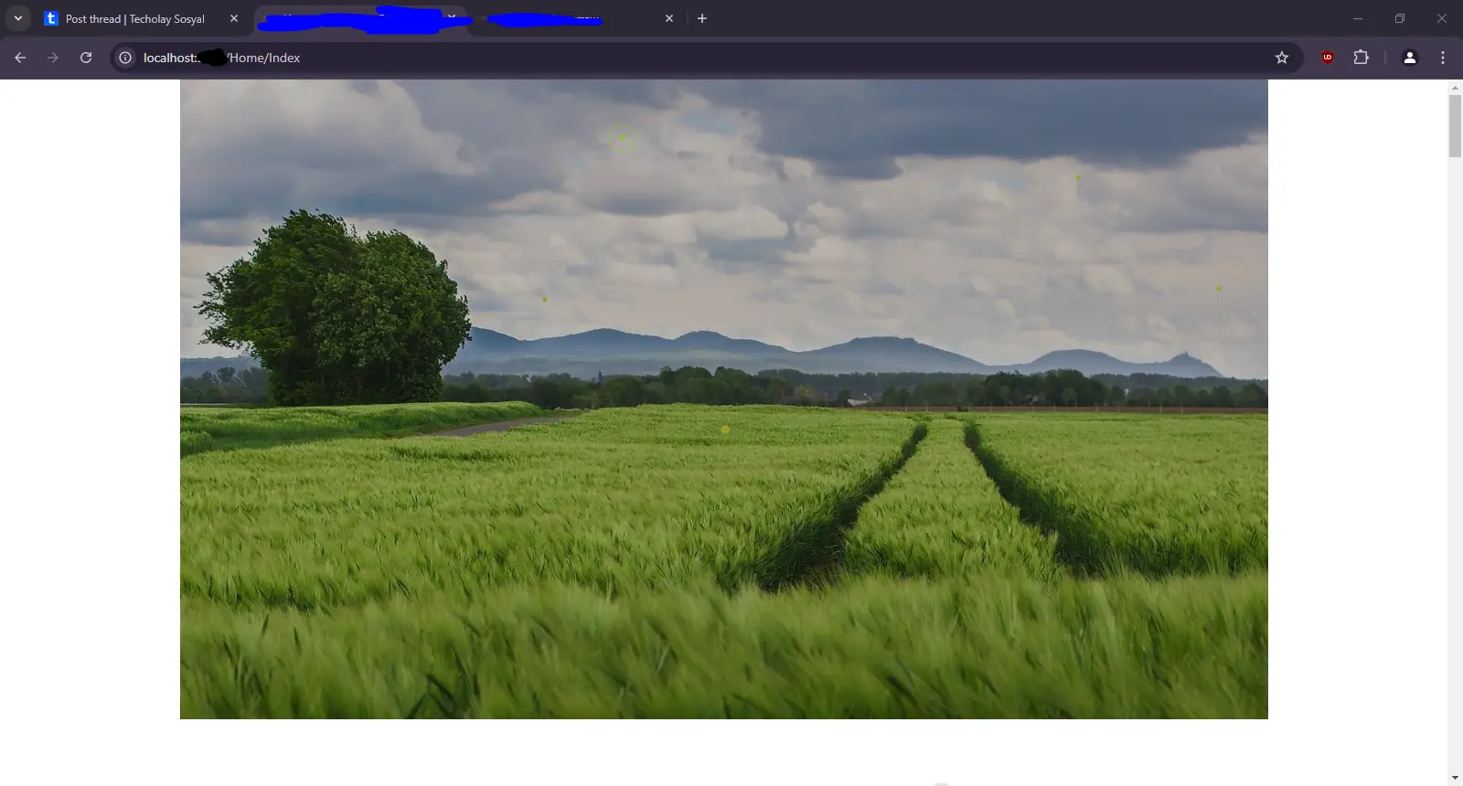Open the Extensions puzzle-piece menu
Image resolution: width=1463 pixels, height=786 pixels.
click(x=1361, y=58)
